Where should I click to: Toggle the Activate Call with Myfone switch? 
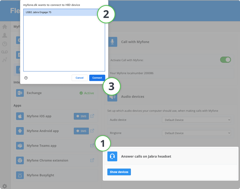(225, 60)
